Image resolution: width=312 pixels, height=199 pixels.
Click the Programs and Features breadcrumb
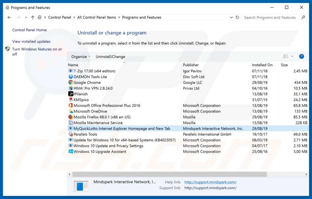click(142, 17)
